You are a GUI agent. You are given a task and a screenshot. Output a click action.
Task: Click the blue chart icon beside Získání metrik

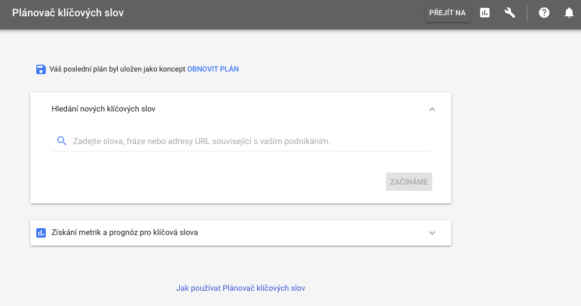41,232
